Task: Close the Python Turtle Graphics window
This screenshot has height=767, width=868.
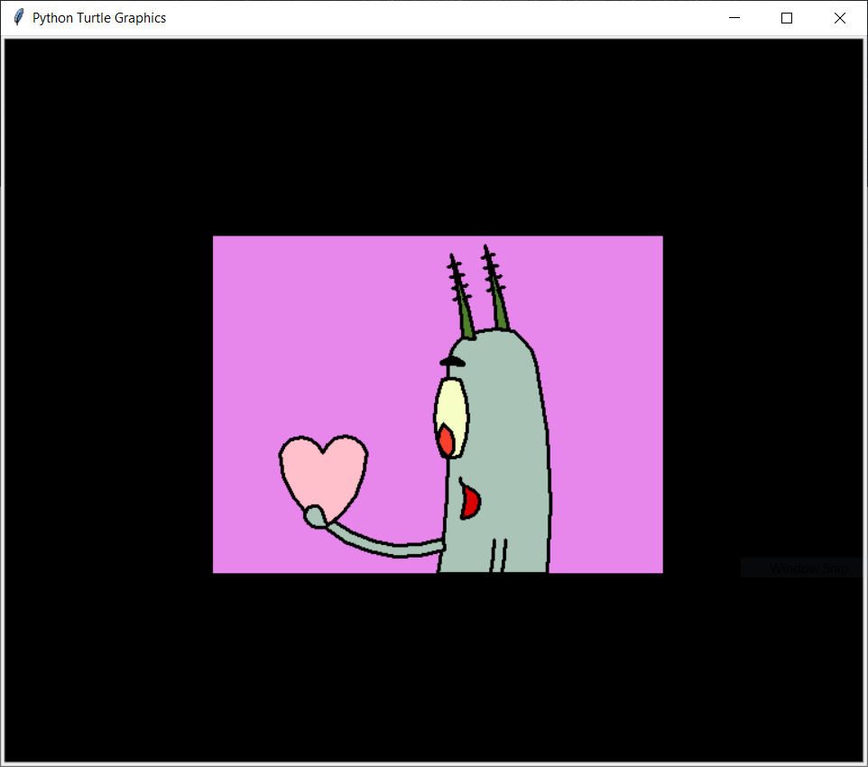Action: click(839, 18)
